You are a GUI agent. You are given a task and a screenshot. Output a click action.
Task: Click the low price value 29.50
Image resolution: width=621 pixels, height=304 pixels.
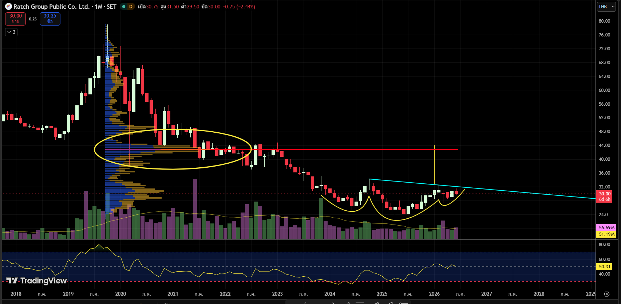[193, 7]
